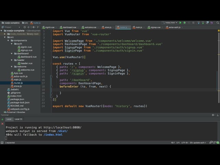Select store.js in the project tree
Image resolution: width=220 pixels, height=165 pixels.
pyautogui.click(x=16, y=86)
